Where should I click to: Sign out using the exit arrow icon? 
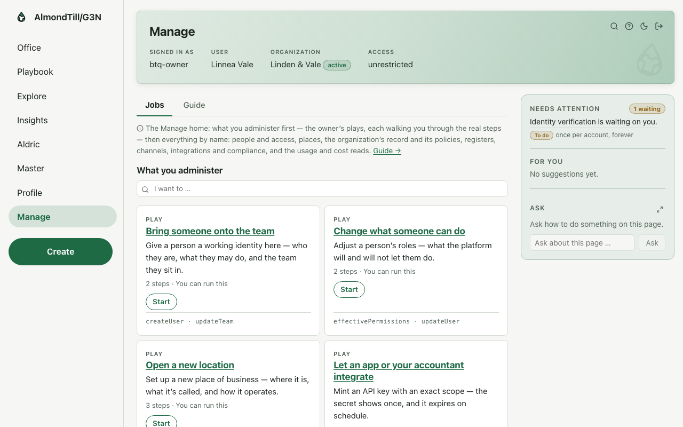(659, 26)
